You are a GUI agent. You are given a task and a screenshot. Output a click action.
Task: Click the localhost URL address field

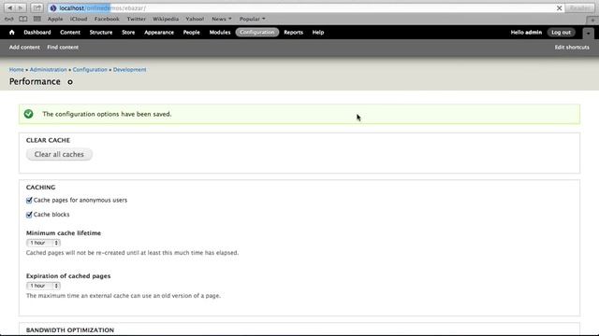coord(306,8)
